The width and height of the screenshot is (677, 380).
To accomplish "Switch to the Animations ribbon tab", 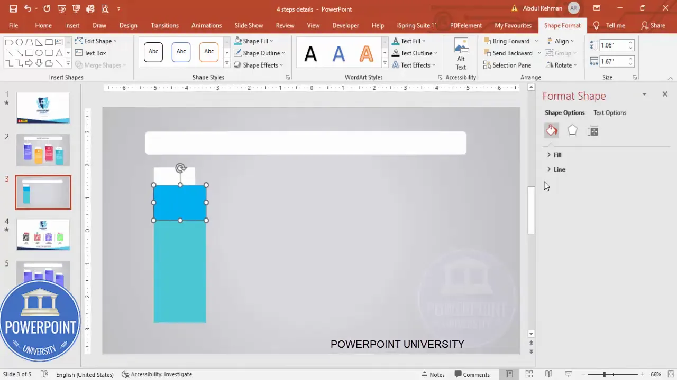I will click(206, 25).
